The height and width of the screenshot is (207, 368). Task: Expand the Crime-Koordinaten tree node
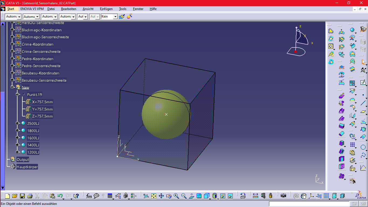[x=12, y=44]
